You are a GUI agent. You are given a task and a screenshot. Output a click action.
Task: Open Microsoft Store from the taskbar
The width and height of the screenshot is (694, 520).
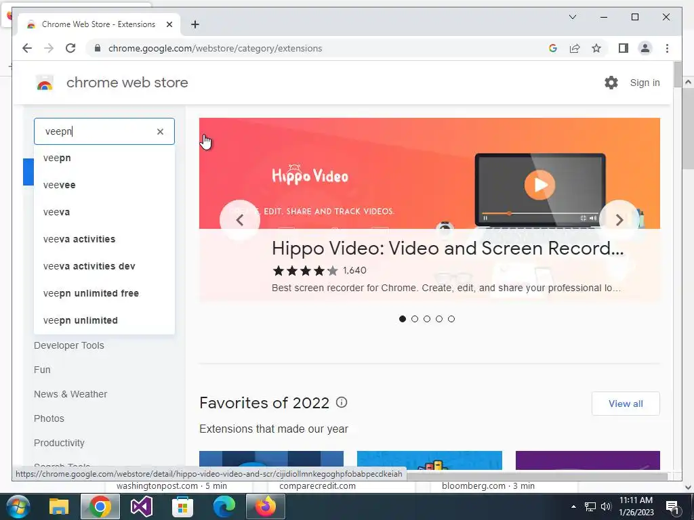[x=182, y=506]
